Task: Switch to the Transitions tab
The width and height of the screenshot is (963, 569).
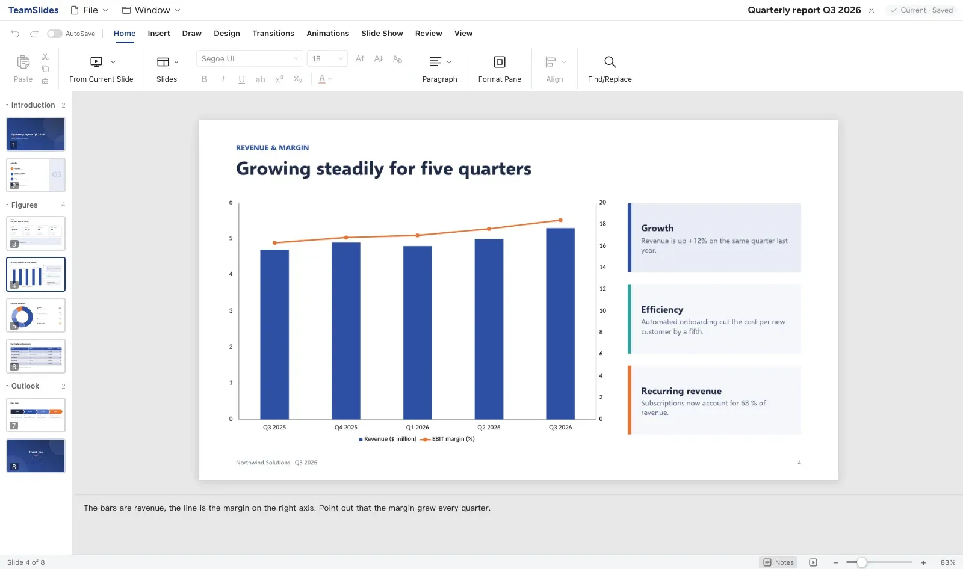Action: click(x=273, y=34)
